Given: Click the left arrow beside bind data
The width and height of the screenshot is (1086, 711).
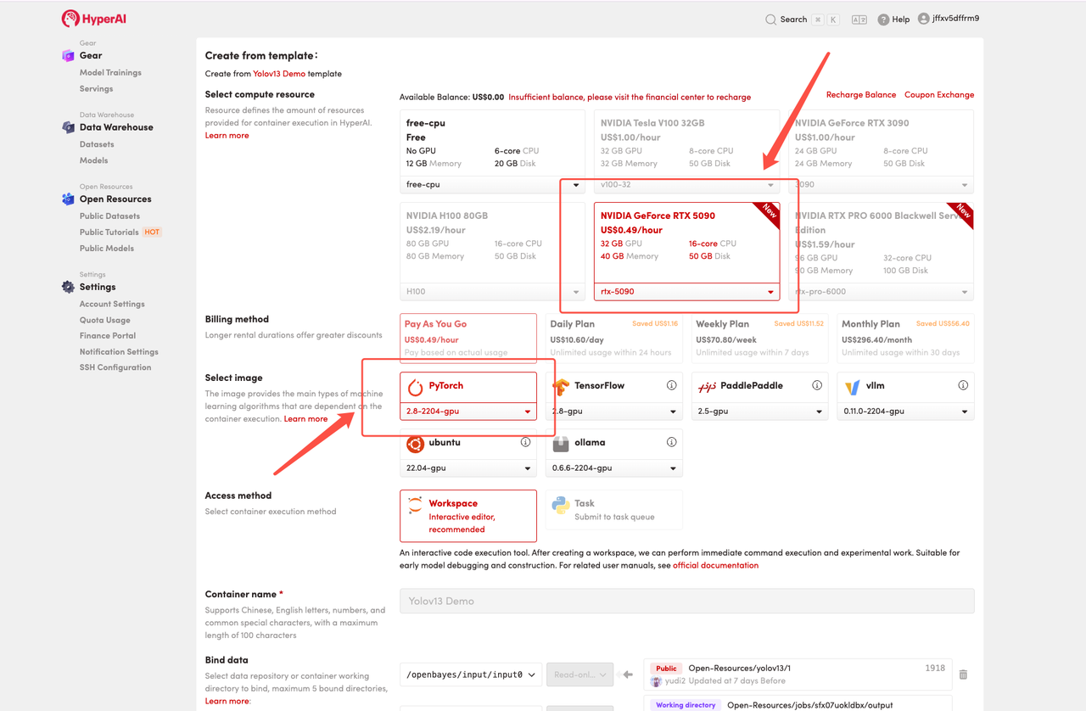Looking at the screenshot, I should 628,675.
